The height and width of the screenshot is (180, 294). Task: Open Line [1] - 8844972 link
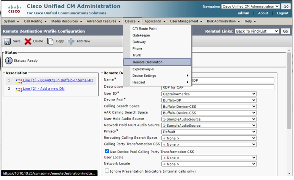pos(58,80)
